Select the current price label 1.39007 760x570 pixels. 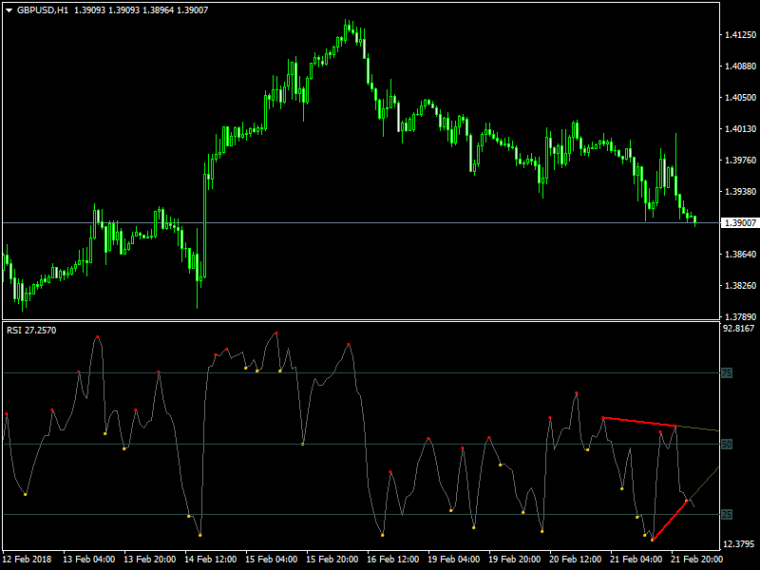click(739, 222)
